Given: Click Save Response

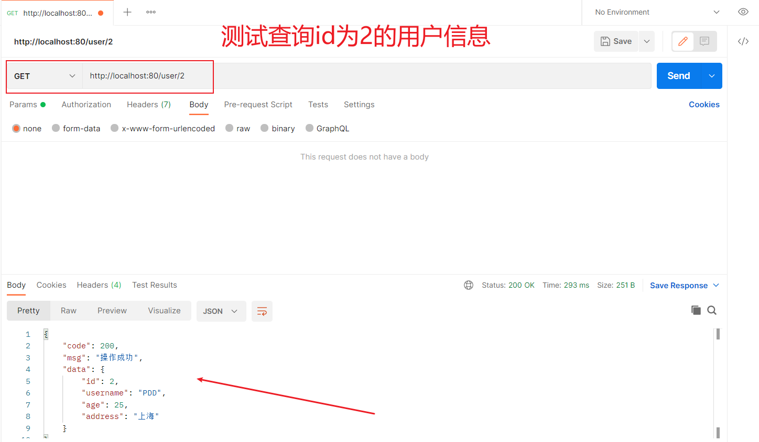Looking at the screenshot, I should coord(679,286).
